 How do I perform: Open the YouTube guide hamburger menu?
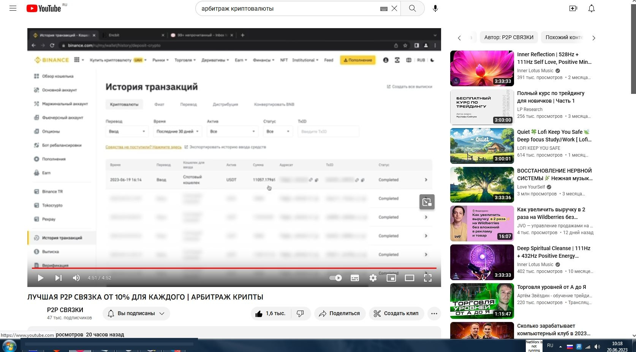[13, 8]
